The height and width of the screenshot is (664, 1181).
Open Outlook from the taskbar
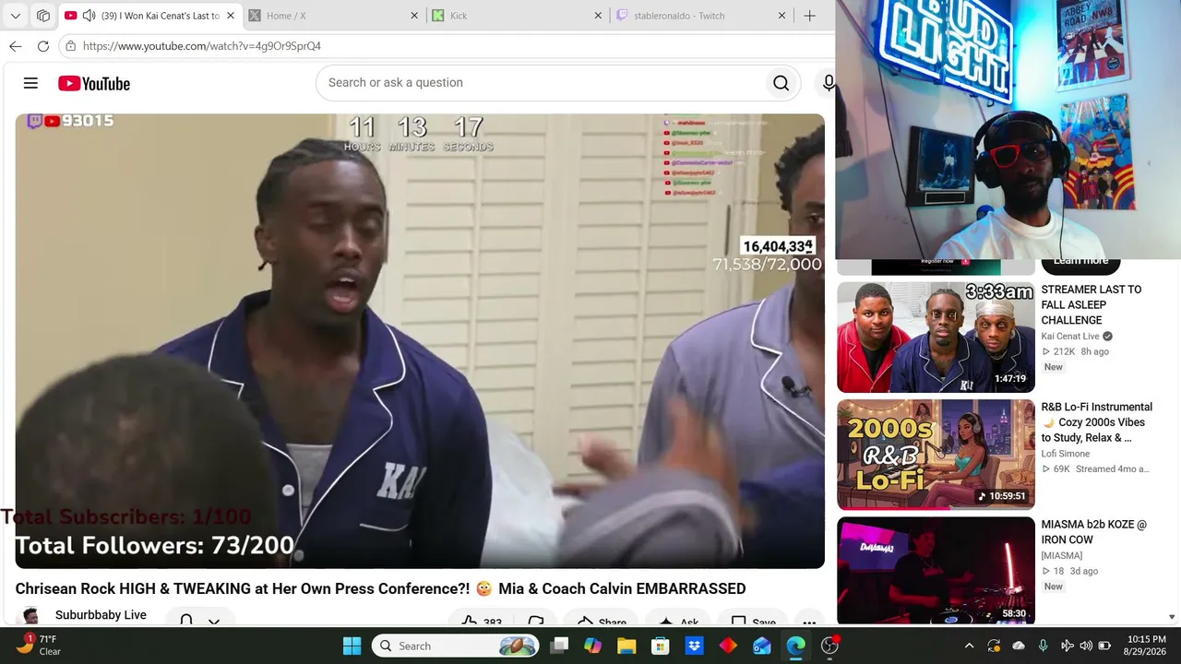(x=762, y=646)
